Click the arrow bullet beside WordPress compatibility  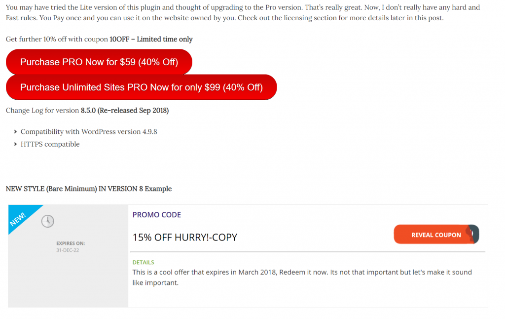[x=15, y=131]
